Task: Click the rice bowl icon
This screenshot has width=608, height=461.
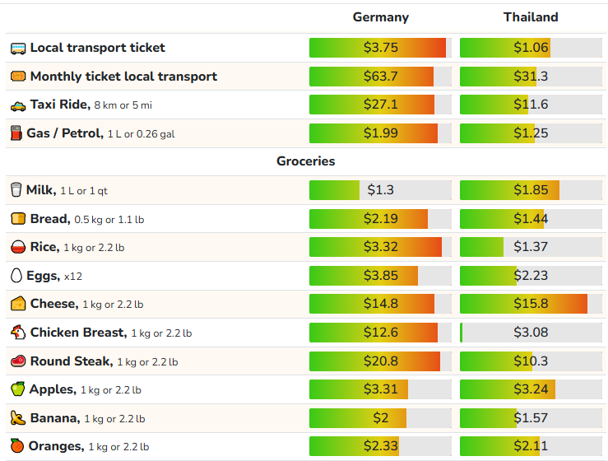Action: tap(18, 247)
